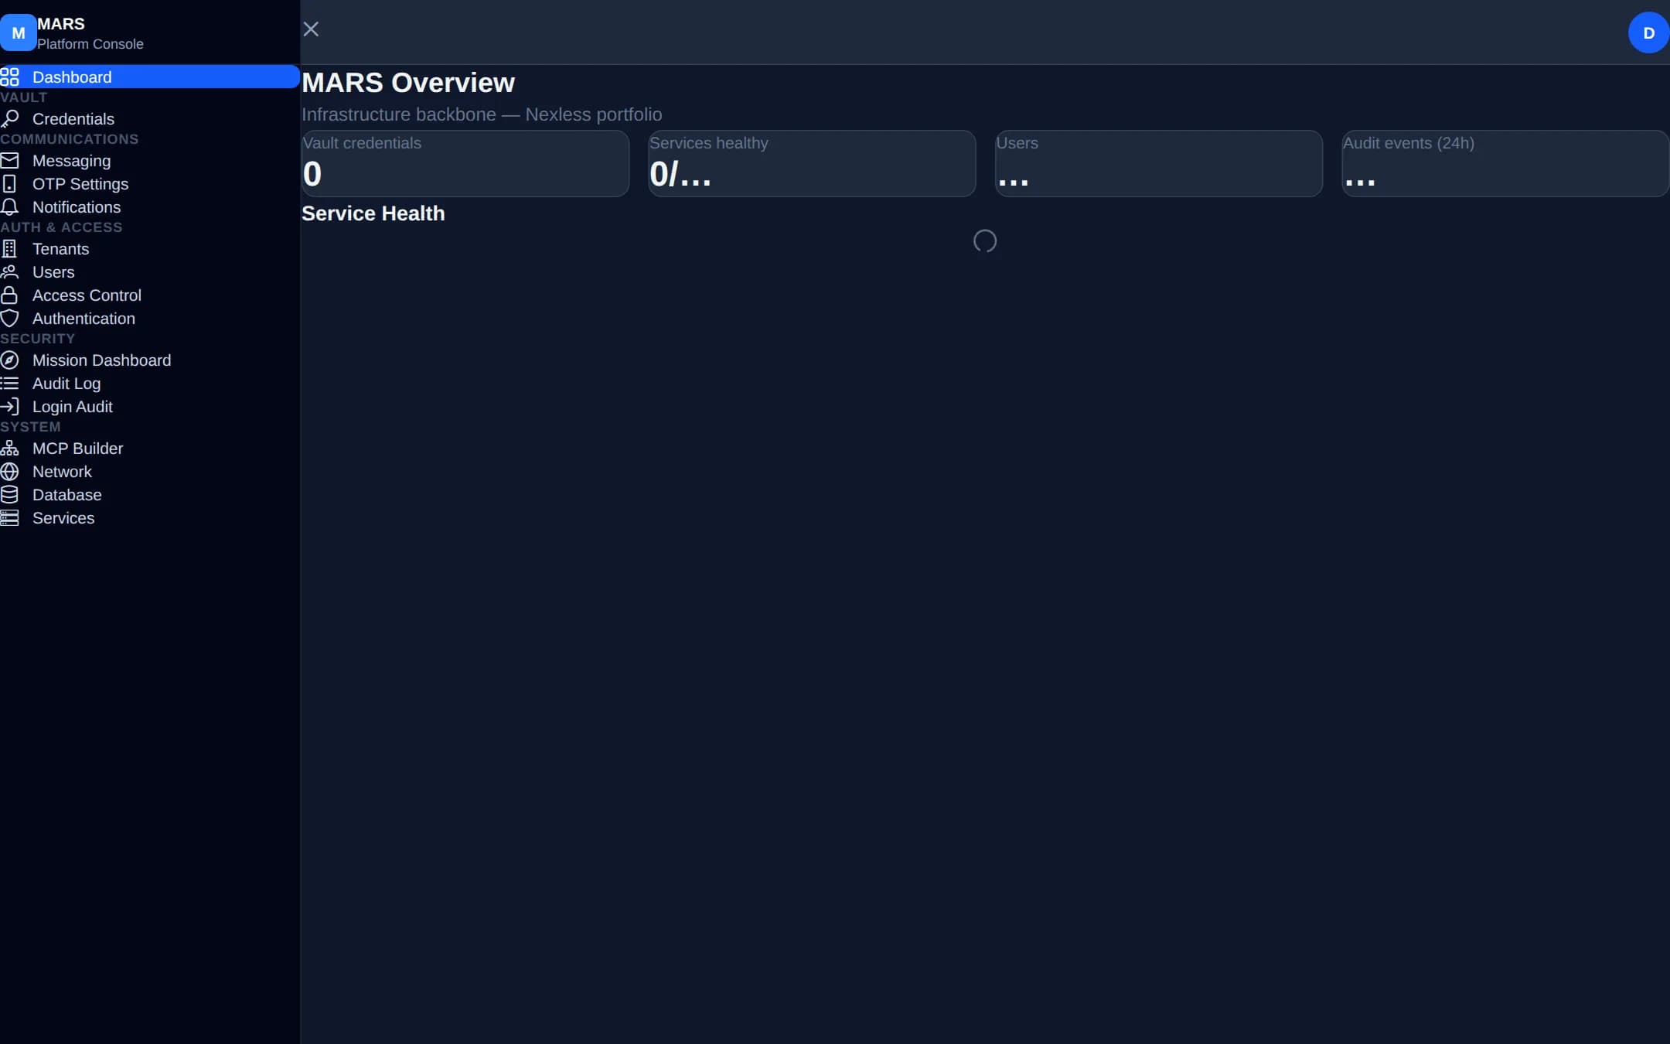
Task: Click the Credentials key icon
Action: click(x=9, y=118)
